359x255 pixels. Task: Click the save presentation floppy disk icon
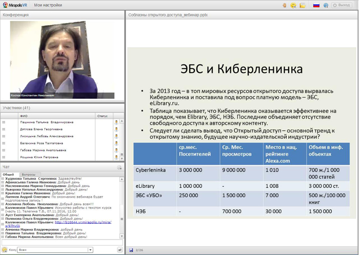click(131, 250)
